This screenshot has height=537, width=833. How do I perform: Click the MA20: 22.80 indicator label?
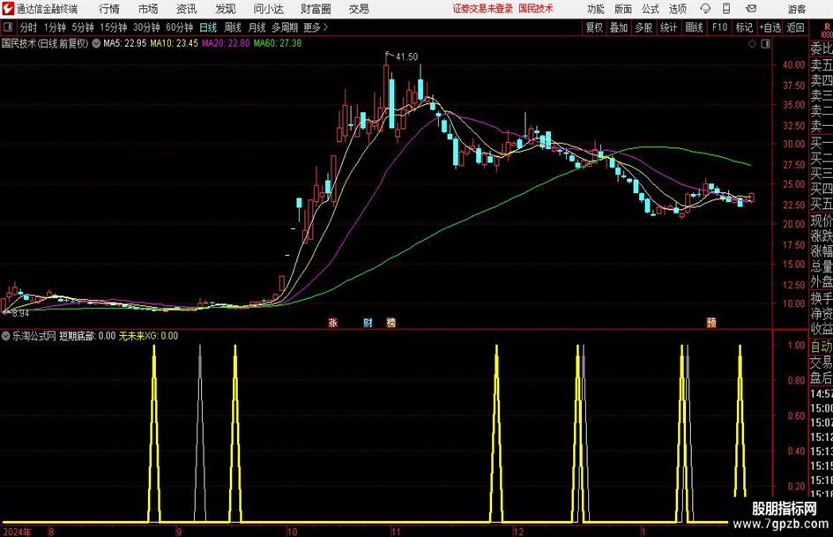pyautogui.click(x=226, y=43)
